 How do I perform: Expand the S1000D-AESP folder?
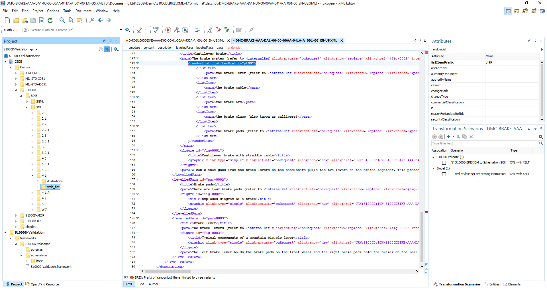16,215
